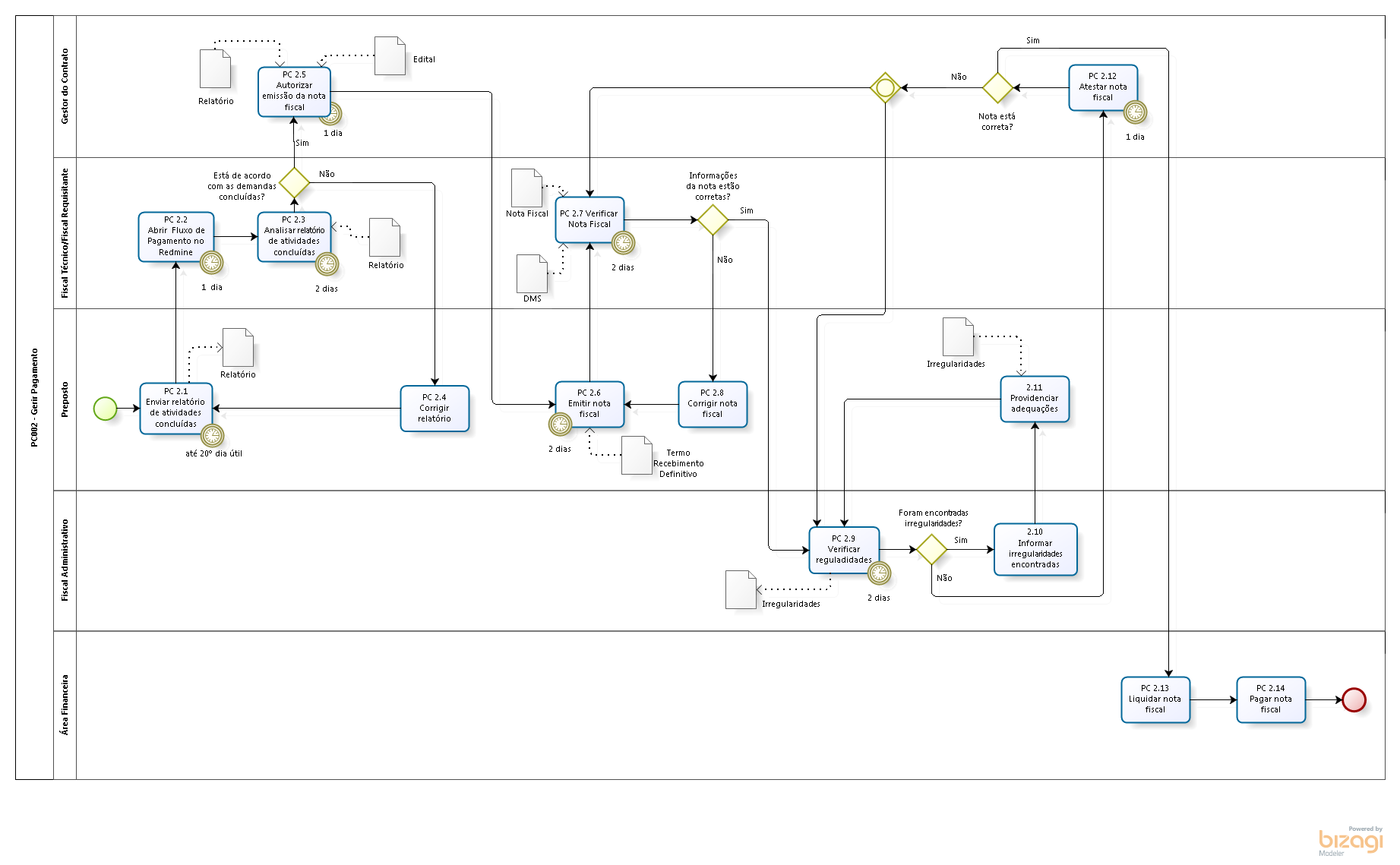This screenshot has width=1400, height=865.
Task: Select the 'Informações da nota estão corretas?' gateway
Action: (x=713, y=220)
